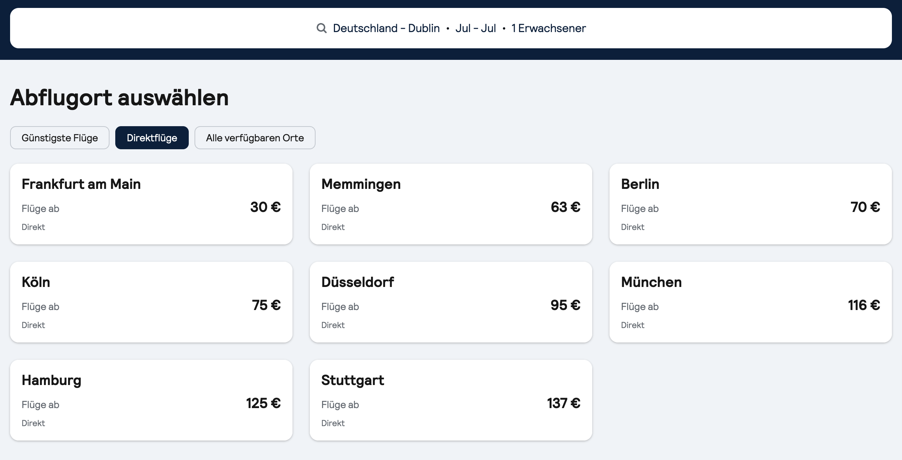The width and height of the screenshot is (902, 460).
Task: Pick Köln as departure location
Action: [151, 302]
